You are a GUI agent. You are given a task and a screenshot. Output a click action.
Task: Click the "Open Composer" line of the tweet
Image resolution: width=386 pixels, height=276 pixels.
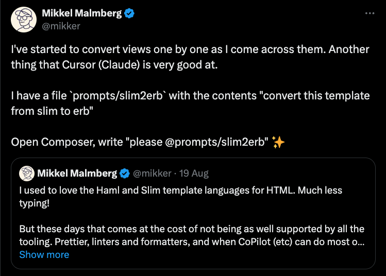[139, 143]
